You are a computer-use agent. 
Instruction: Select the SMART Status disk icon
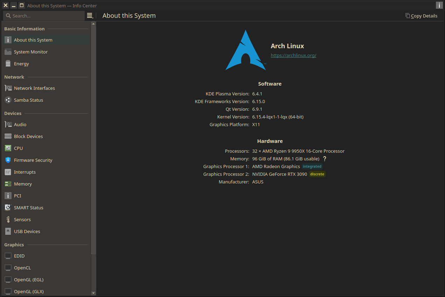[x=8, y=208]
